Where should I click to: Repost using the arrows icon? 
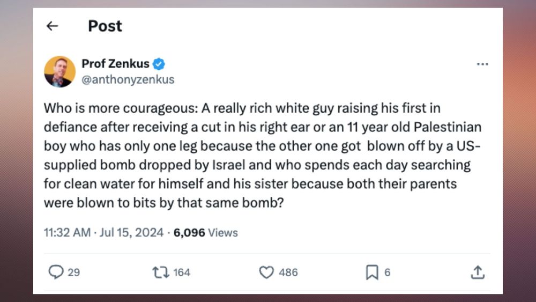coord(160,272)
